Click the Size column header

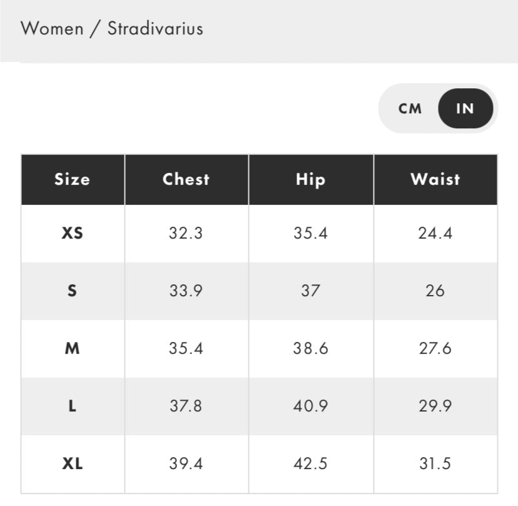(73, 179)
